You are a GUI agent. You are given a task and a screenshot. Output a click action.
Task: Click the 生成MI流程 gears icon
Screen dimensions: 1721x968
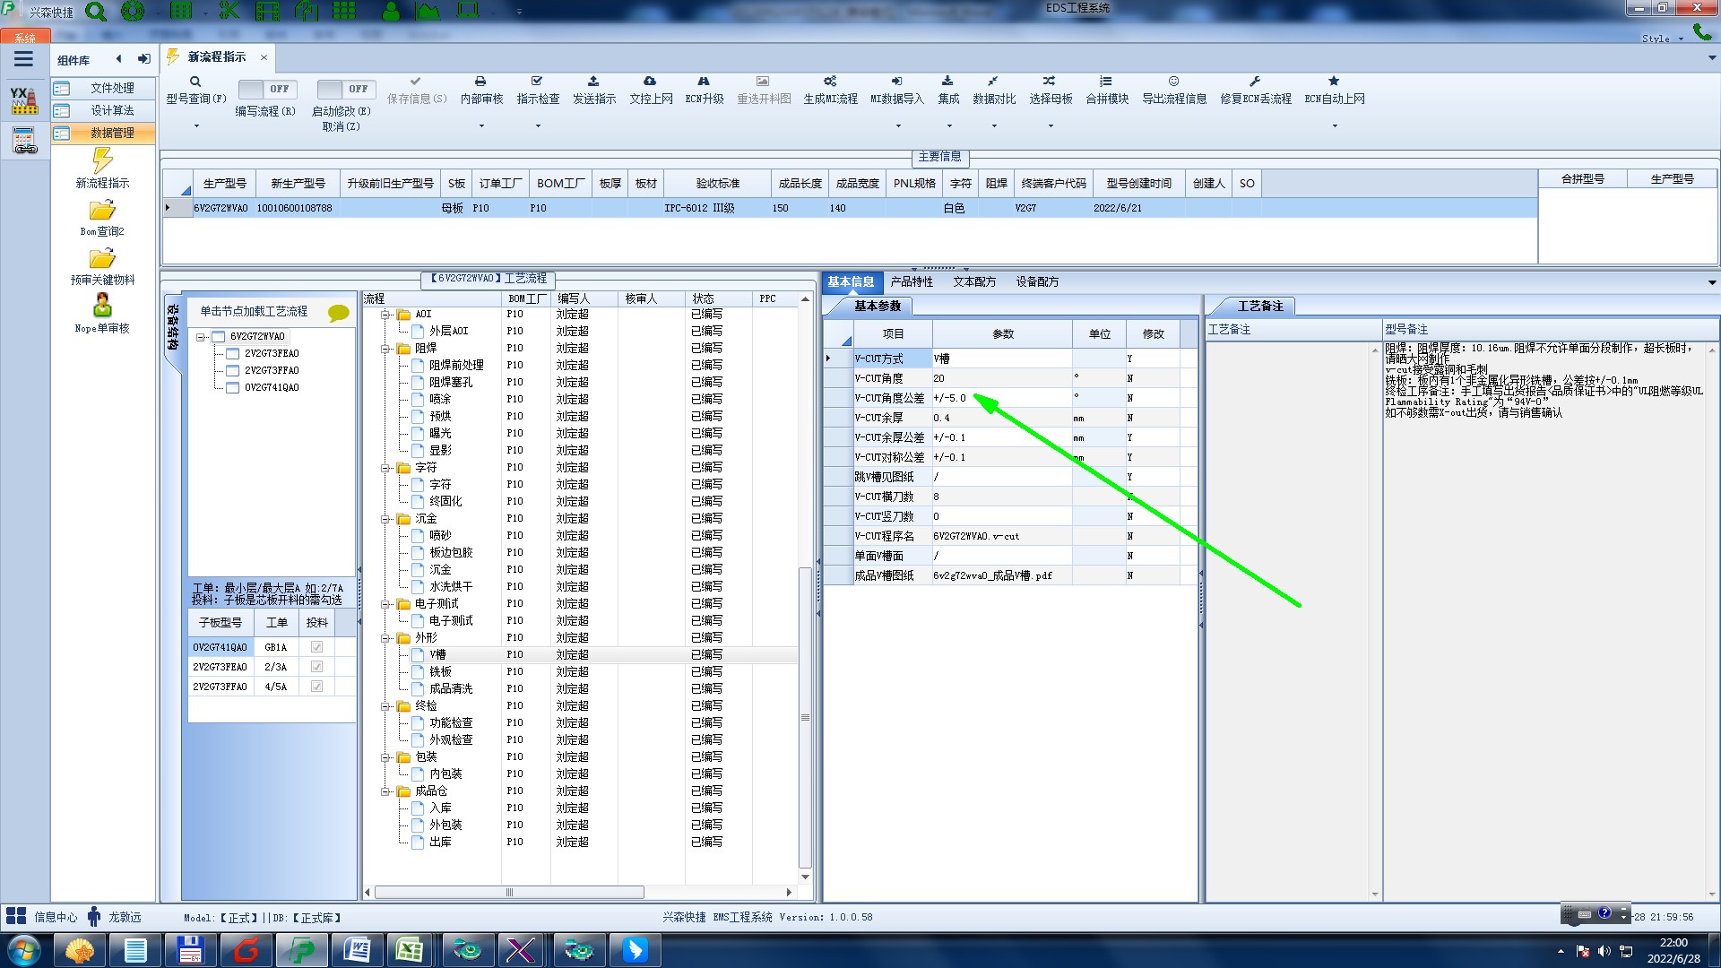830,82
